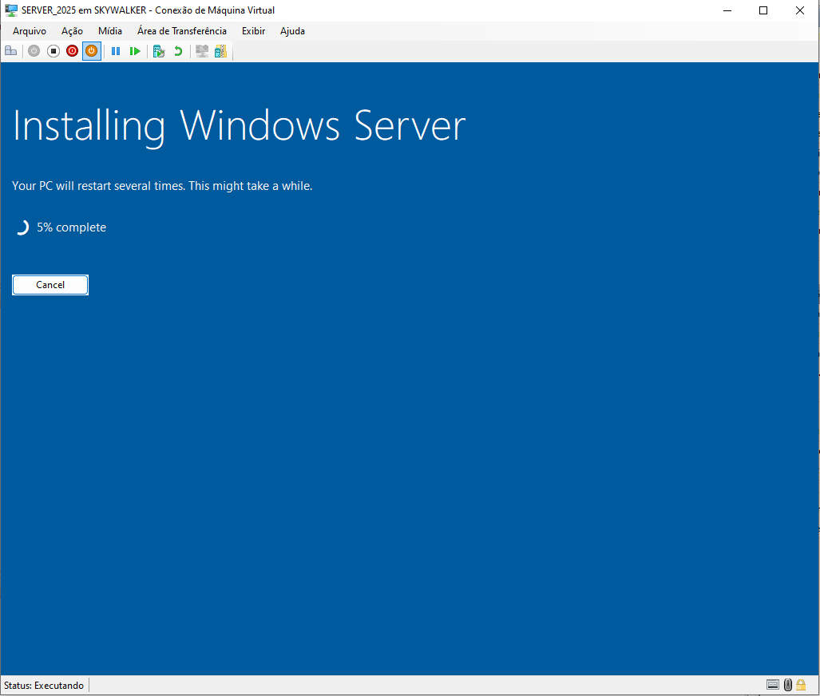Turn off the VM with the black stop icon
Screen dimensions: 820x696
coord(53,51)
